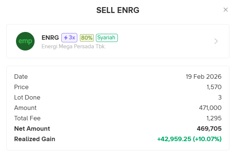
Task: Click the lightning 3x margin badge
Action: pyautogui.click(x=69, y=38)
